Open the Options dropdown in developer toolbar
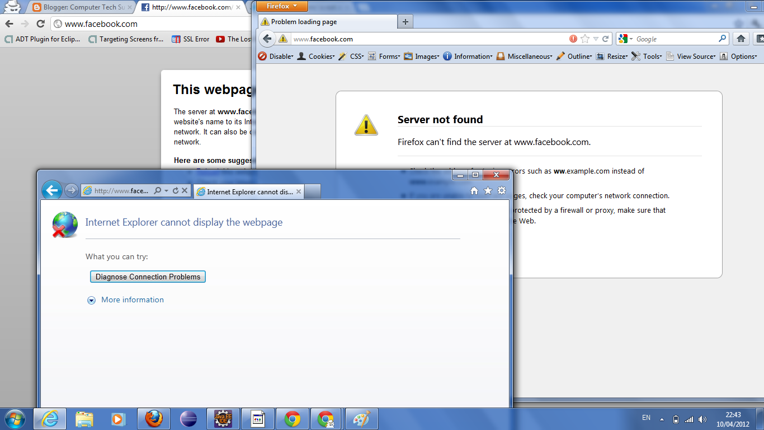This screenshot has height=430, width=764. [738, 56]
